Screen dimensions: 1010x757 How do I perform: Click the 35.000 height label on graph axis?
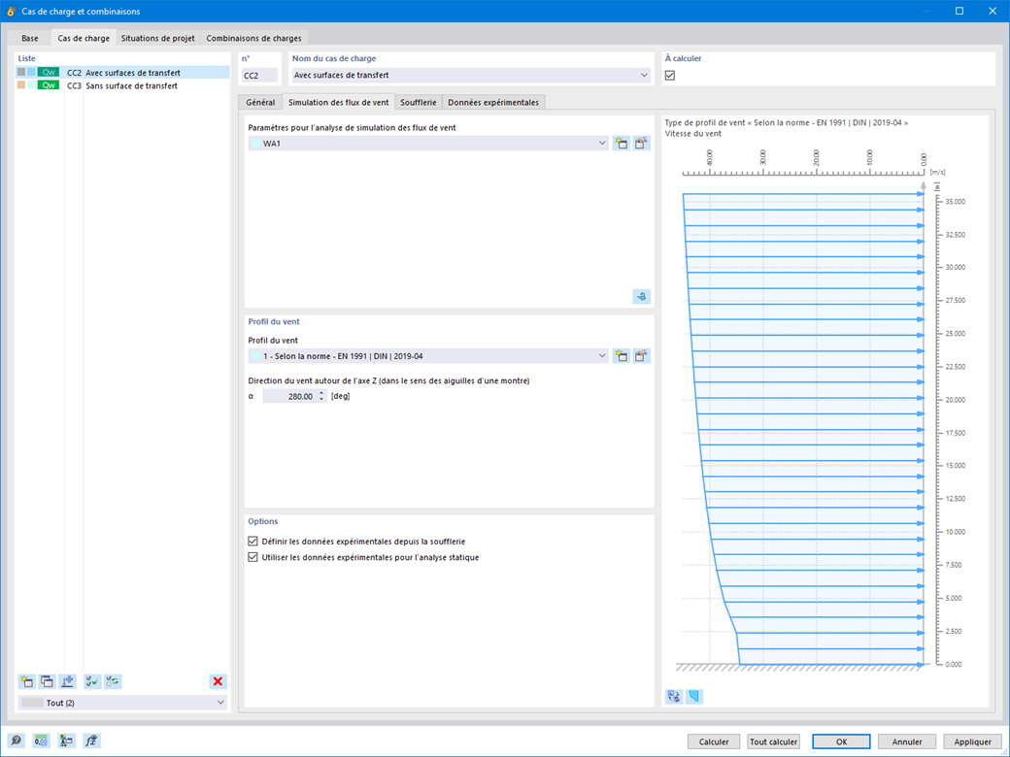tap(956, 202)
